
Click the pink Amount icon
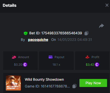[14, 57]
